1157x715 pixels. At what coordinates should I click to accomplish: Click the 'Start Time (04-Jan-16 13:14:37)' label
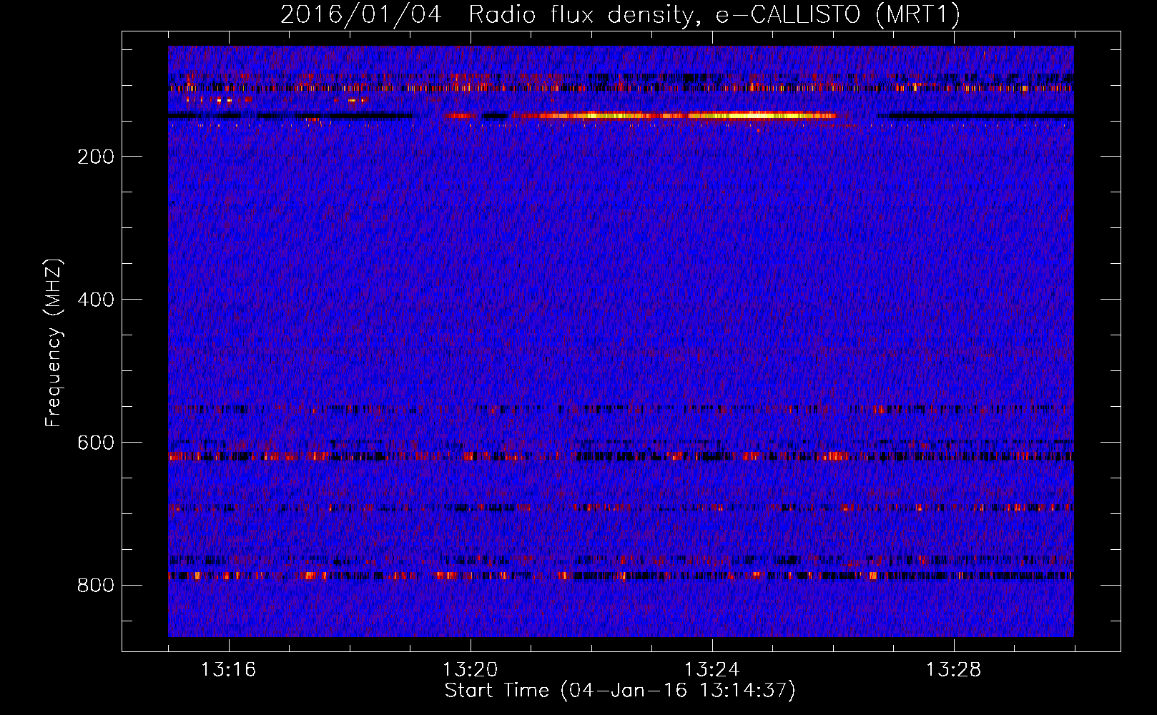click(620, 691)
